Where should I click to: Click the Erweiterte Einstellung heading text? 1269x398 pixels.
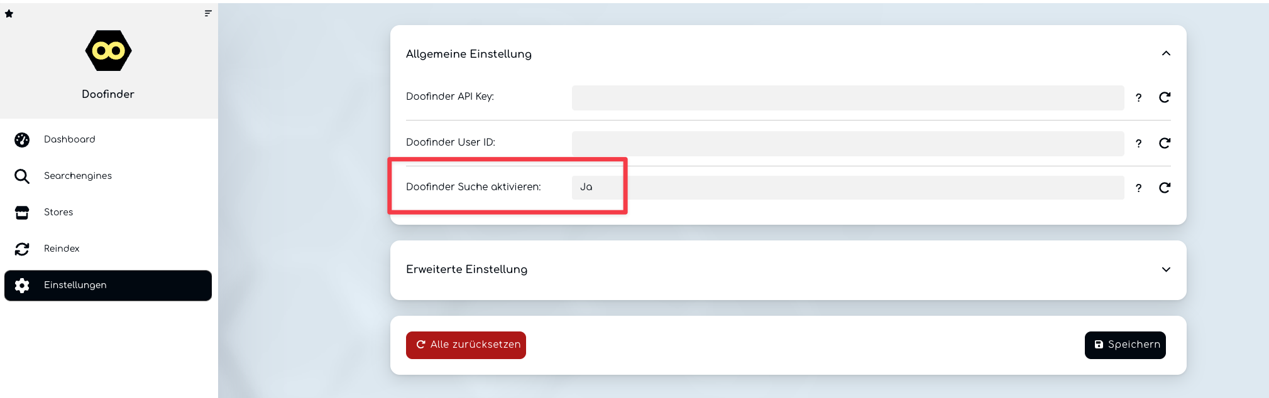point(466,269)
